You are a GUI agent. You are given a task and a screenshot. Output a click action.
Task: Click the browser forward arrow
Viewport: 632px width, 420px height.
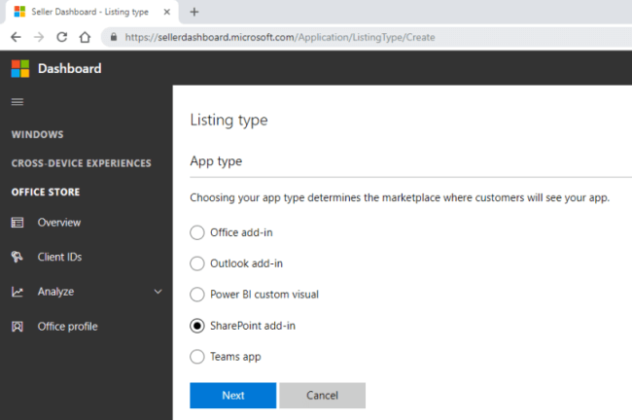[x=39, y=38]
